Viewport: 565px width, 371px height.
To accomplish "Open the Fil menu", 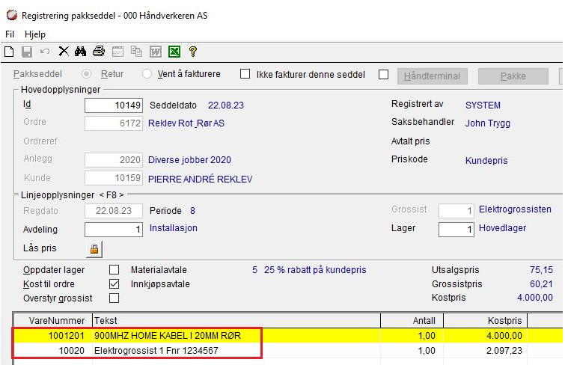I will [10, 34].
